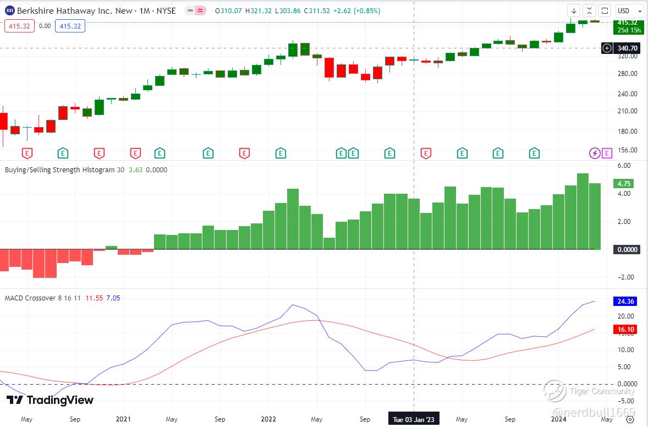This screenshot has height=427, width=648.
Task: Click red earnings marker just right of Jan '23 line
Action: pyautogui.click(x=426, y=154)
